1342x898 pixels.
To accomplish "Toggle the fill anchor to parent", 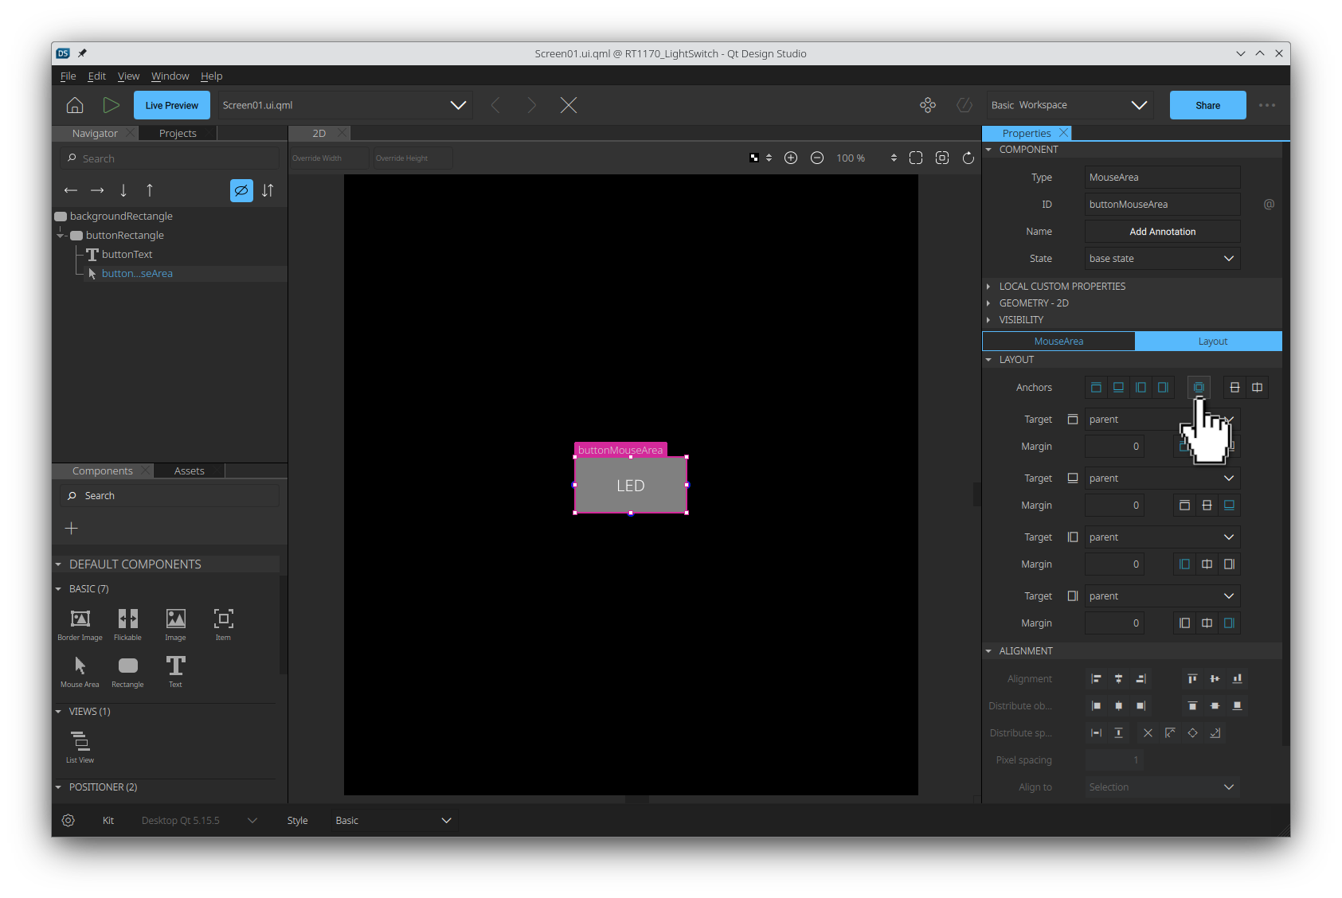I will (1199, 387).
